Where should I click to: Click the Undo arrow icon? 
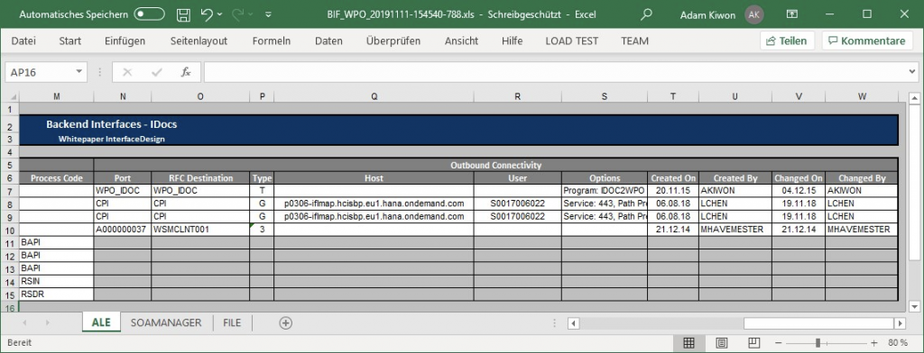(x=207, y=14)
